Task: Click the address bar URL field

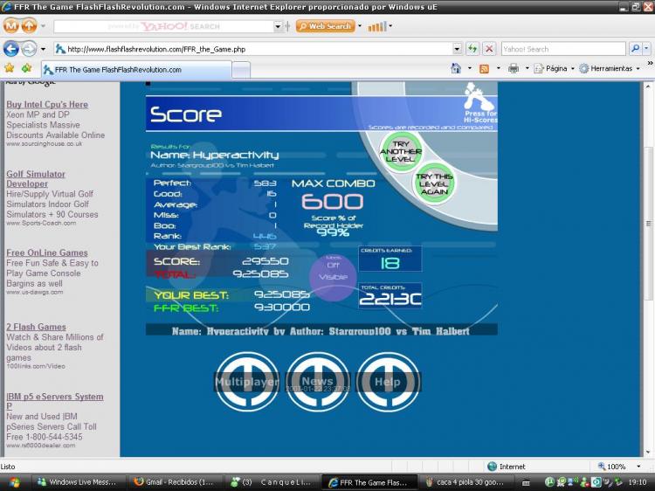Action: (x=253, y=49)
